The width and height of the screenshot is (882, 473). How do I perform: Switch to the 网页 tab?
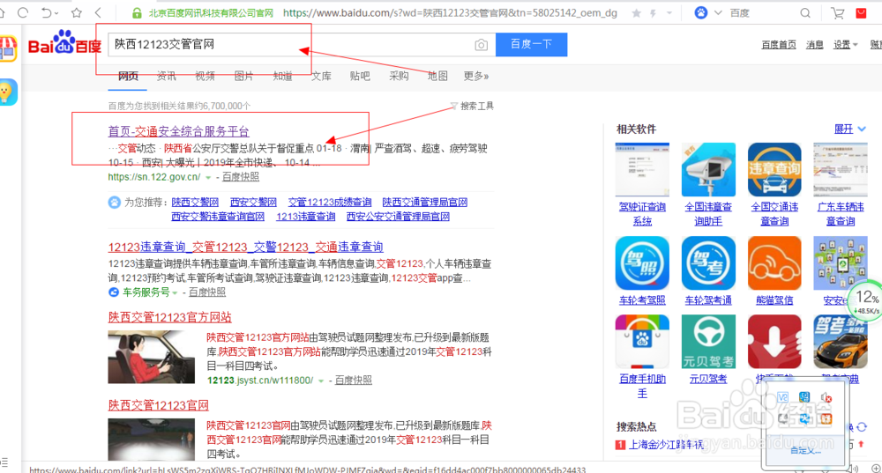(128, 76)
